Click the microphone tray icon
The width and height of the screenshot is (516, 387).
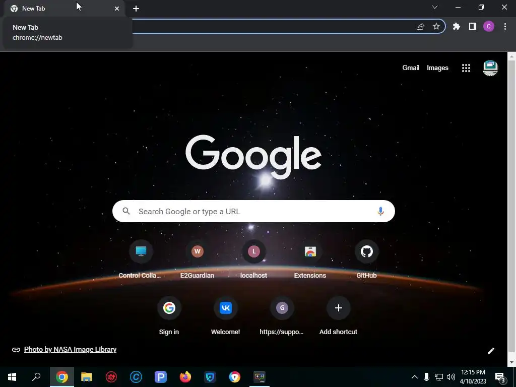point(426,377)
